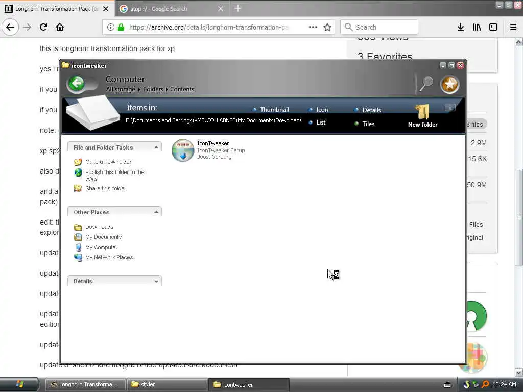Image resolution: width=523 pixels, height=392 pixels.
Task: Expand the Details panel
Action: pos(156,281)
